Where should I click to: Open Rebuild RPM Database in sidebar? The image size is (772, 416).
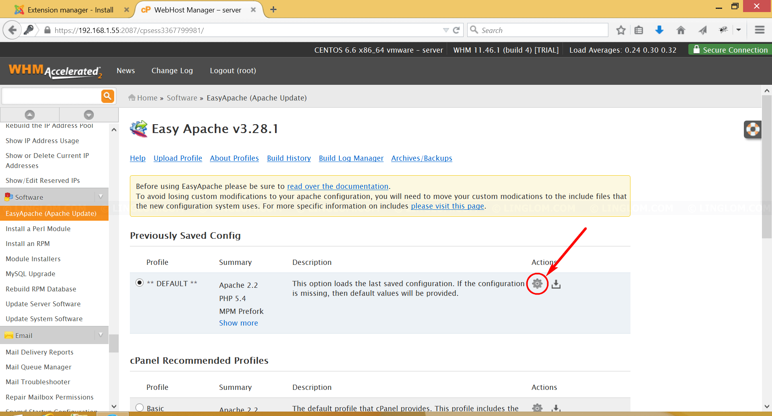(41, 289)
